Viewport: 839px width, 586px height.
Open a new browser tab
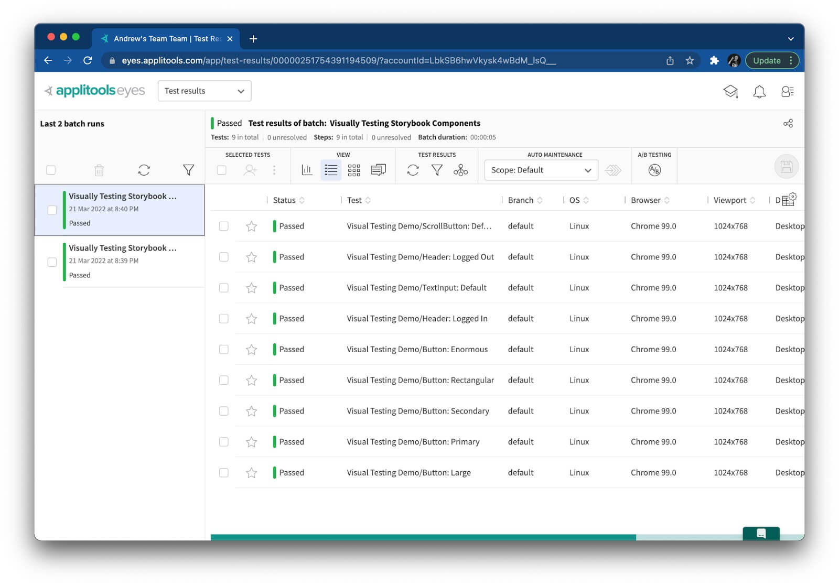(253, 39)
